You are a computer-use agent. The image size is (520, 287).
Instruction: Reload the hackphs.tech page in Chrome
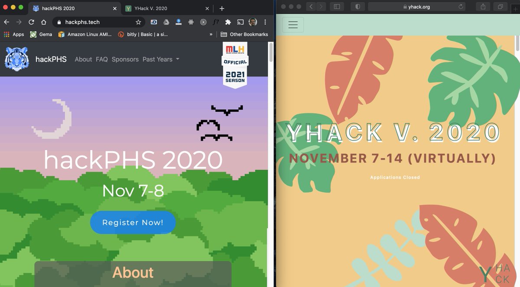tap(31, 22)
